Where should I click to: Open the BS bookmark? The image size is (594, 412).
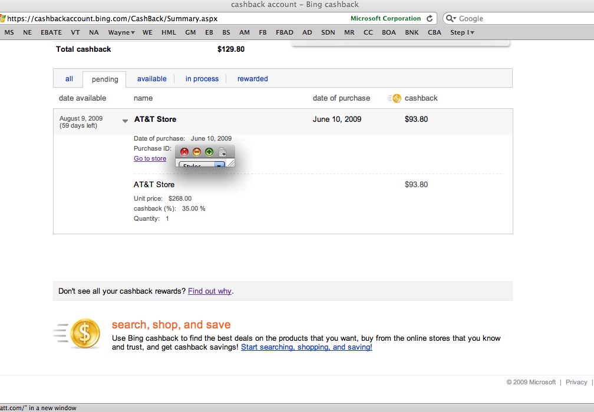point(226,32)
